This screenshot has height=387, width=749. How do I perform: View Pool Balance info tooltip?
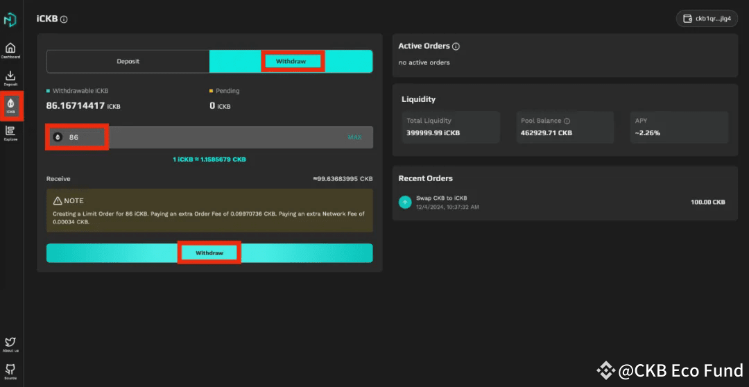point(567,121)
